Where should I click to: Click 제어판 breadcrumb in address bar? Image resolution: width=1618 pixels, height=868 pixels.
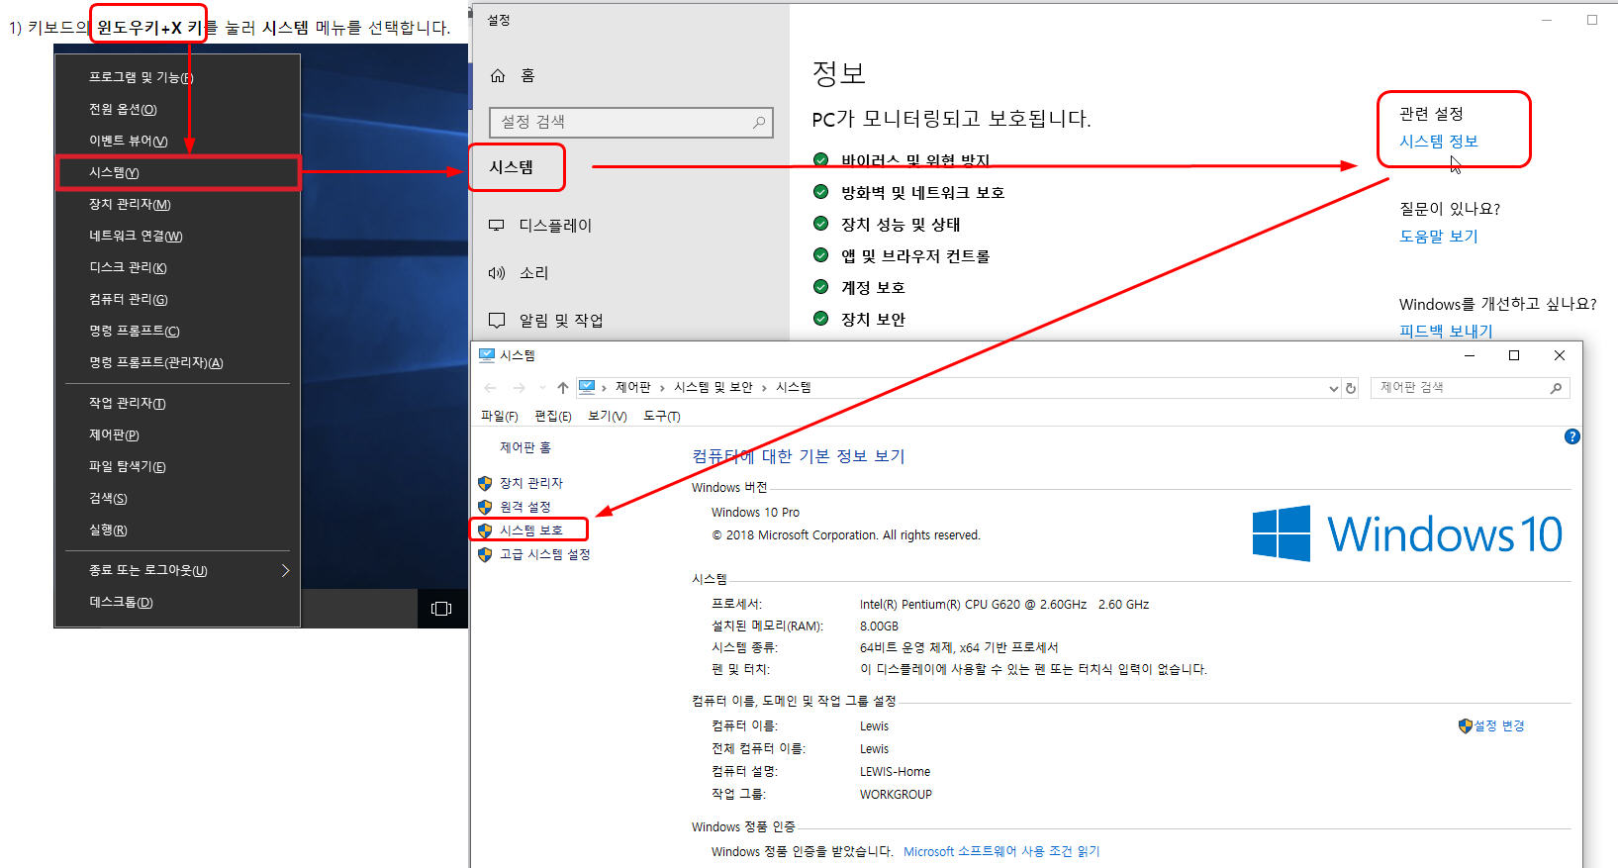[632, 387]
